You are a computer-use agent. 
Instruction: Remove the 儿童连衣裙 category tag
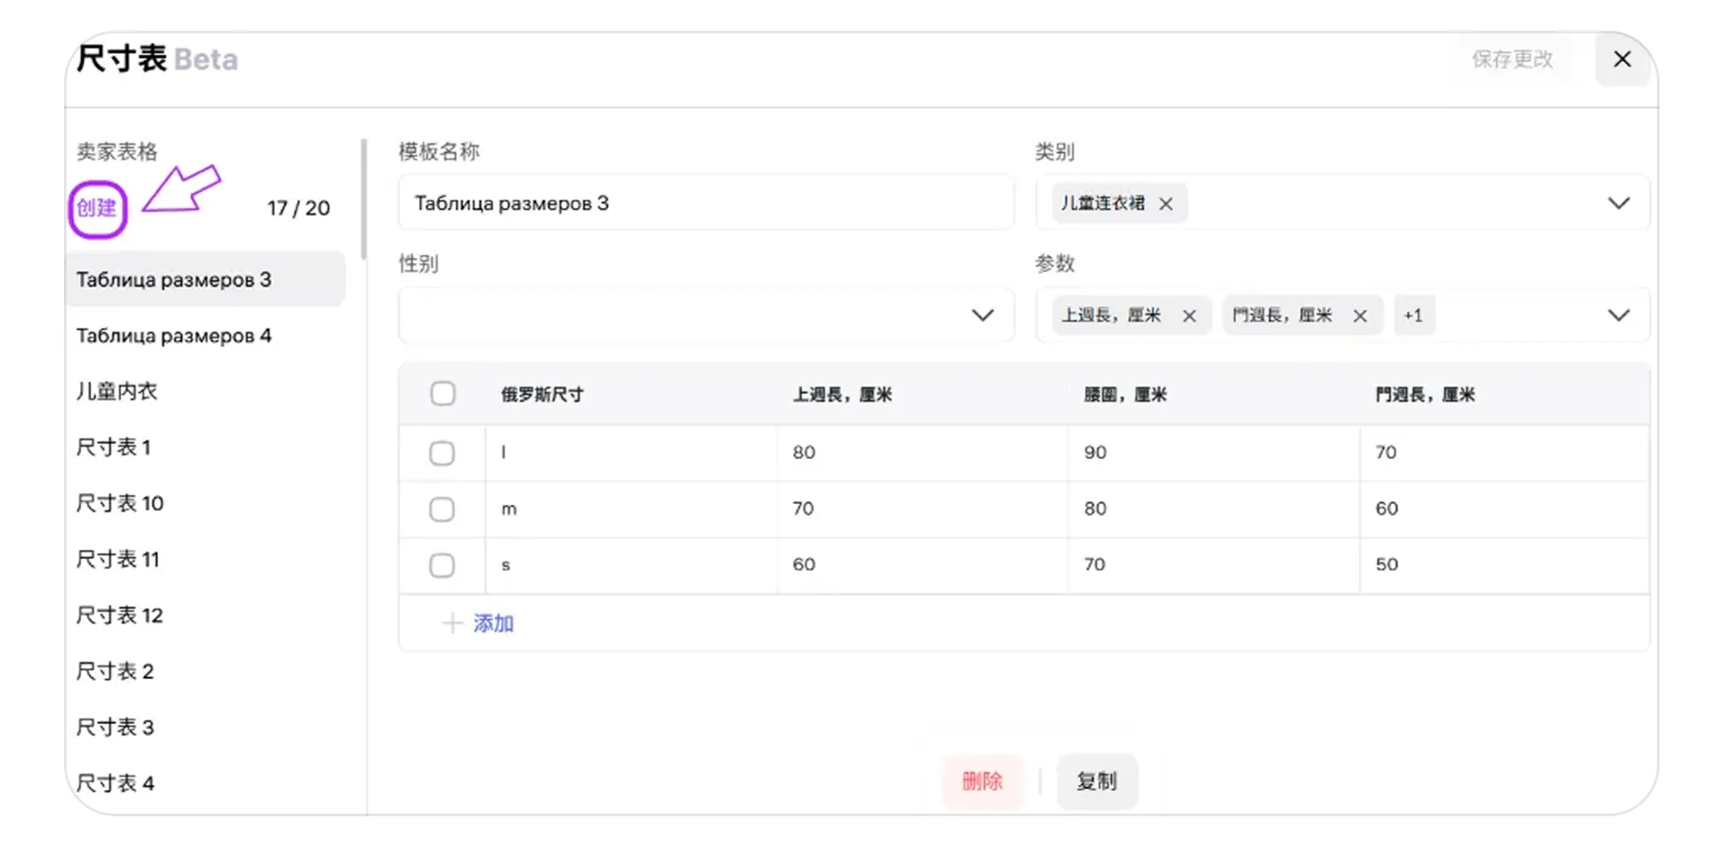pos(1165,204)
